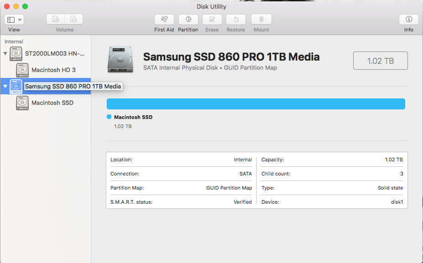This screenshot has width=423, height=263.
Task: Click the Partition Map GUID value
Action: pos(229,188)
